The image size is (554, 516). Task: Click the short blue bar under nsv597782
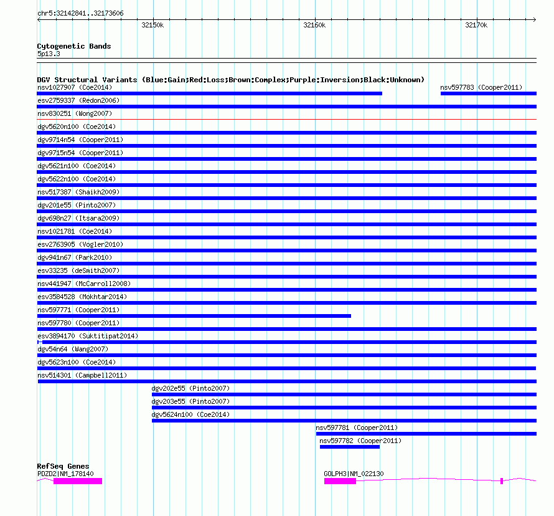pyautogui.click(x=350, y=447)
